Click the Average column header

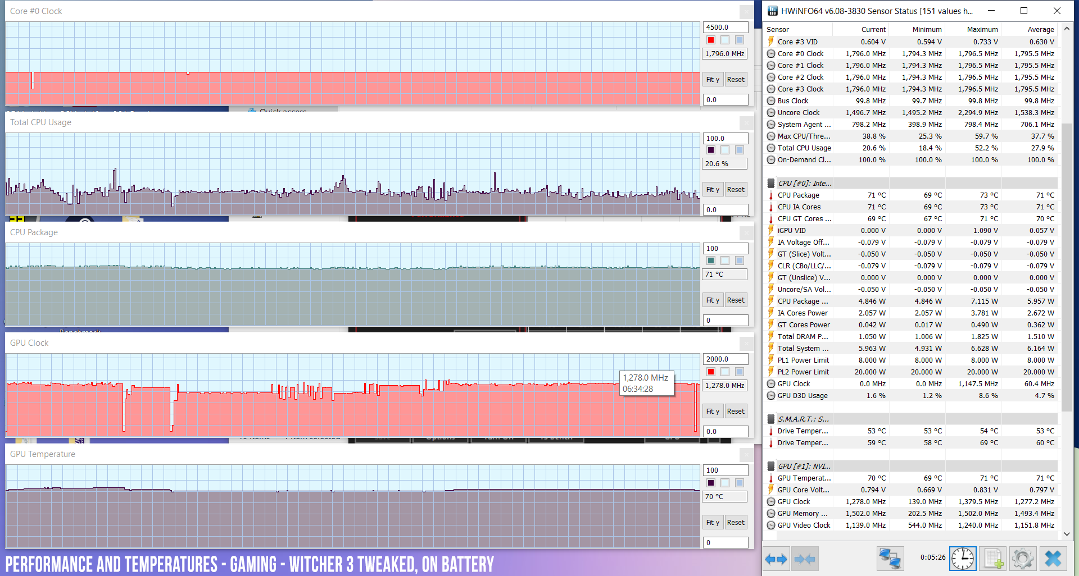(1029, 29)
